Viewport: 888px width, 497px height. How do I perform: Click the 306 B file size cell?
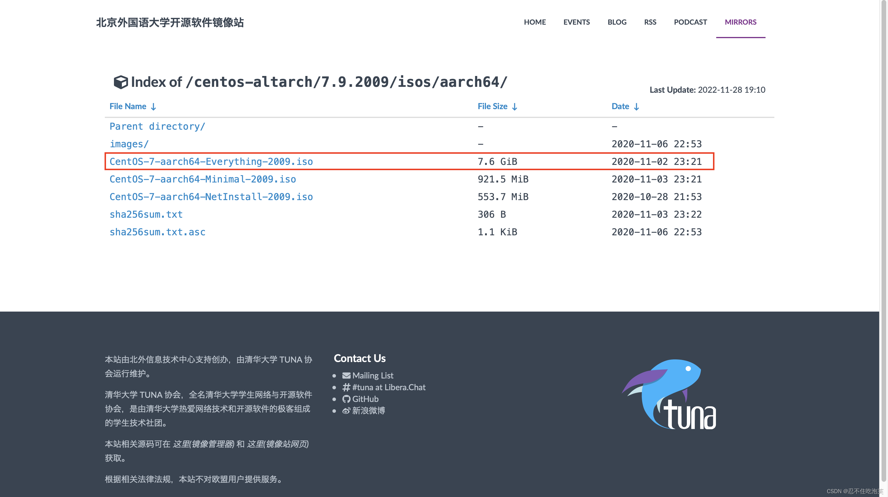click(491, 214)
